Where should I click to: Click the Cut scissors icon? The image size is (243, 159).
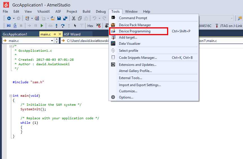pos(74,18)
